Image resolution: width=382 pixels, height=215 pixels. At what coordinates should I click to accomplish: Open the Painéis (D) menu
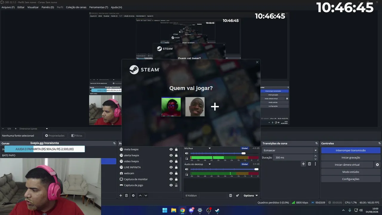click(x=48, y=7)
